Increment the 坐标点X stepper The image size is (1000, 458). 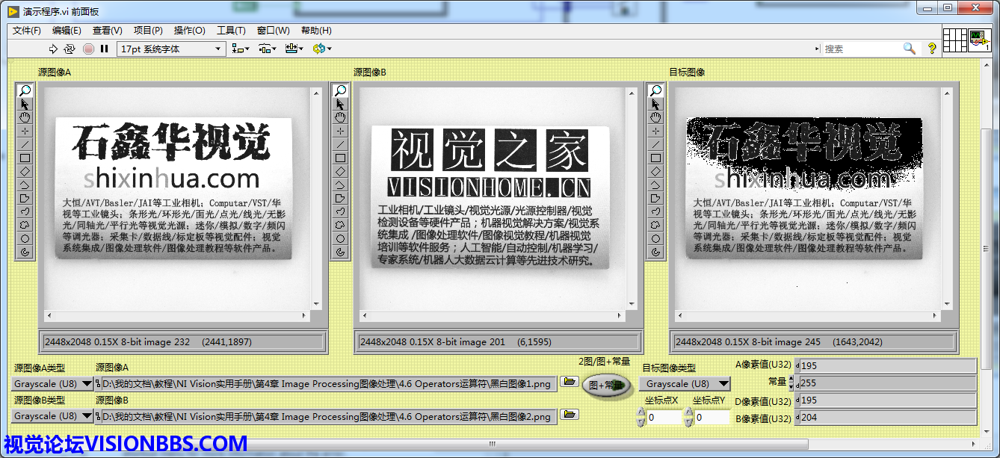pos(641,412)
